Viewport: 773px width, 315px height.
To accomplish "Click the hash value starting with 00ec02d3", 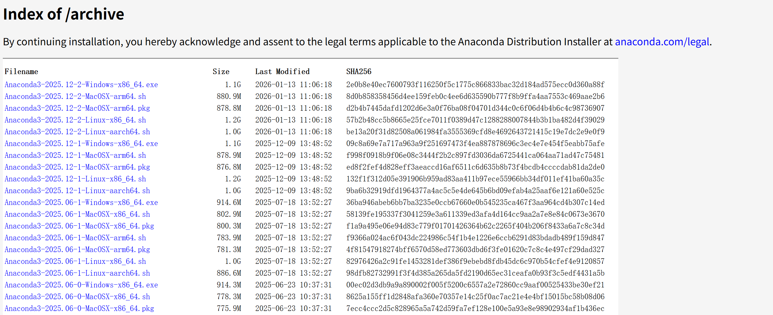I will click(x=475, y=285).
